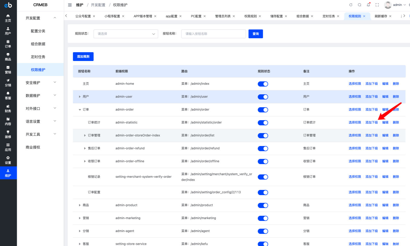Collapse sidebar with hamburger menu icon
The width and height of the screenshot is (410, 246).
coord(70,5)
